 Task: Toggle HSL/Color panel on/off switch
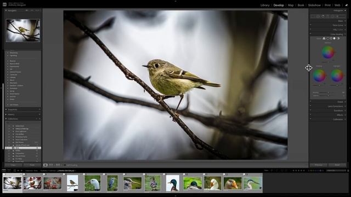point(310,29)
